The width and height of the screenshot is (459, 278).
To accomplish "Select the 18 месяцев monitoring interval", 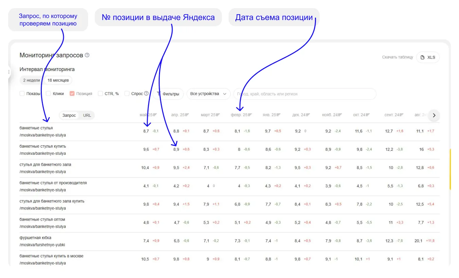I will coord(58,80).
